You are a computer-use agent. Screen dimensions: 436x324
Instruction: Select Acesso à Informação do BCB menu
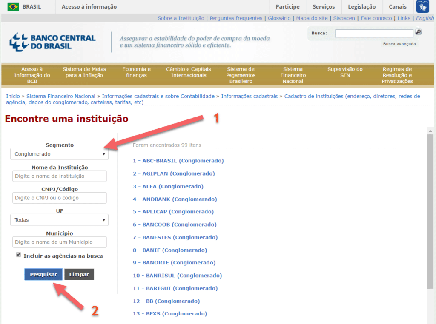pos(32,75)
